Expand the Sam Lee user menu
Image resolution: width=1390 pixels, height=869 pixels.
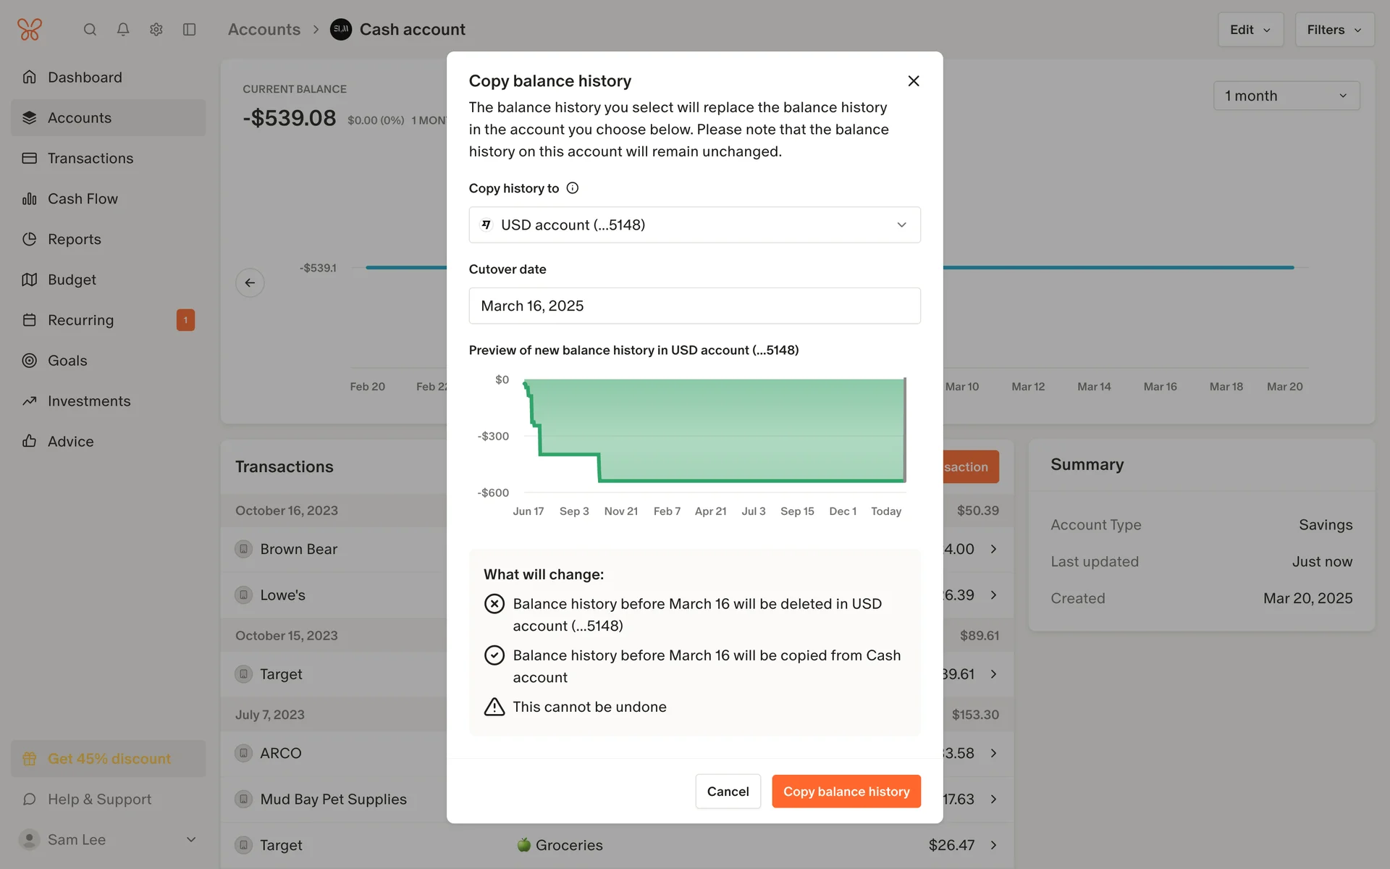(x=191, y=839)
